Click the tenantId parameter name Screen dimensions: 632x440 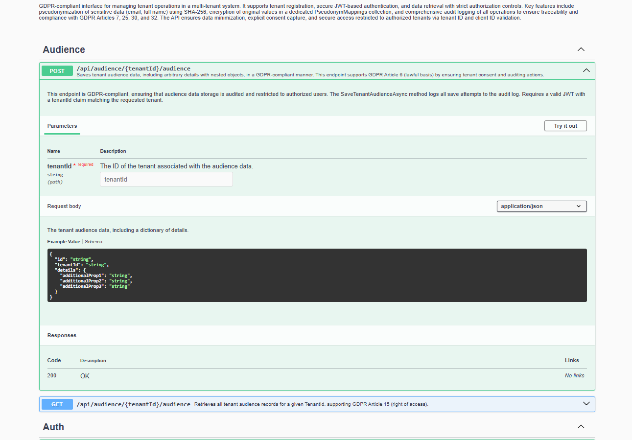(59, 166)
